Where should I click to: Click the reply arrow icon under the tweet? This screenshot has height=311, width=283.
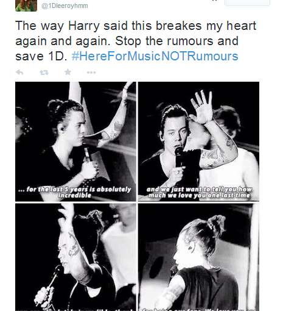coord(19,72)
